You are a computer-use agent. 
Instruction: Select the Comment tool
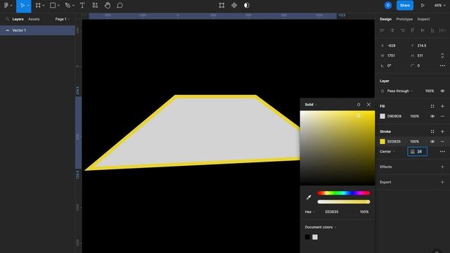coord(120,6)
